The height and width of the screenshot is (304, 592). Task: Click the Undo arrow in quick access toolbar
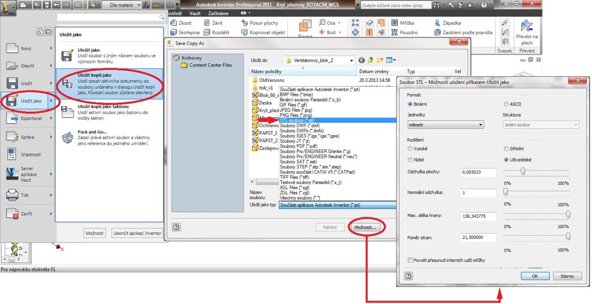coord(57,5)
